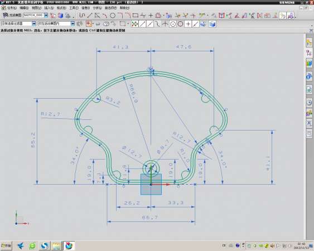Select the Arc sketch tool
The height and width of the screenshot is (251, 314).
click(x=105, y=15)
